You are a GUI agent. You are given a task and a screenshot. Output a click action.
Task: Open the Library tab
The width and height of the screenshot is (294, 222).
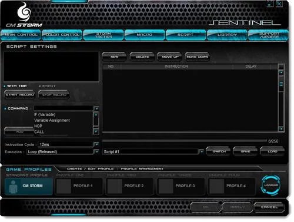point(227,35)
